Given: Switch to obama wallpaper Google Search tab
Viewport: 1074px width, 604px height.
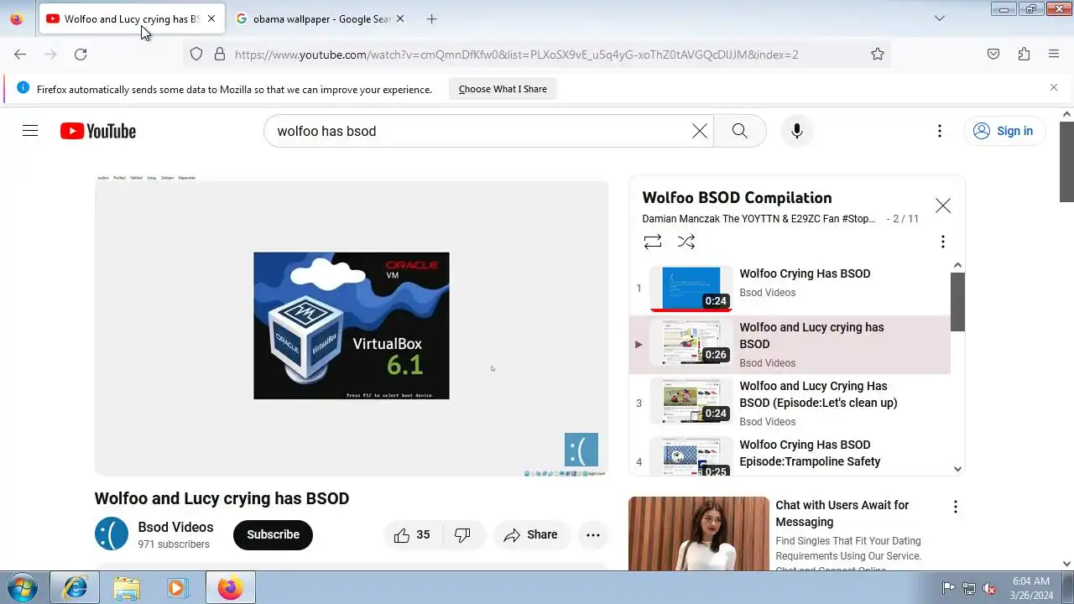Looking at the screenshot, I should (x=319, y=18).
